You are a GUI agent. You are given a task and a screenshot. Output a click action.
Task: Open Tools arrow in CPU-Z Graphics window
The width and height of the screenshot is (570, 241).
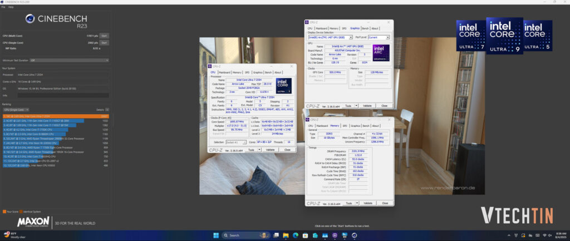coord(357,106)
